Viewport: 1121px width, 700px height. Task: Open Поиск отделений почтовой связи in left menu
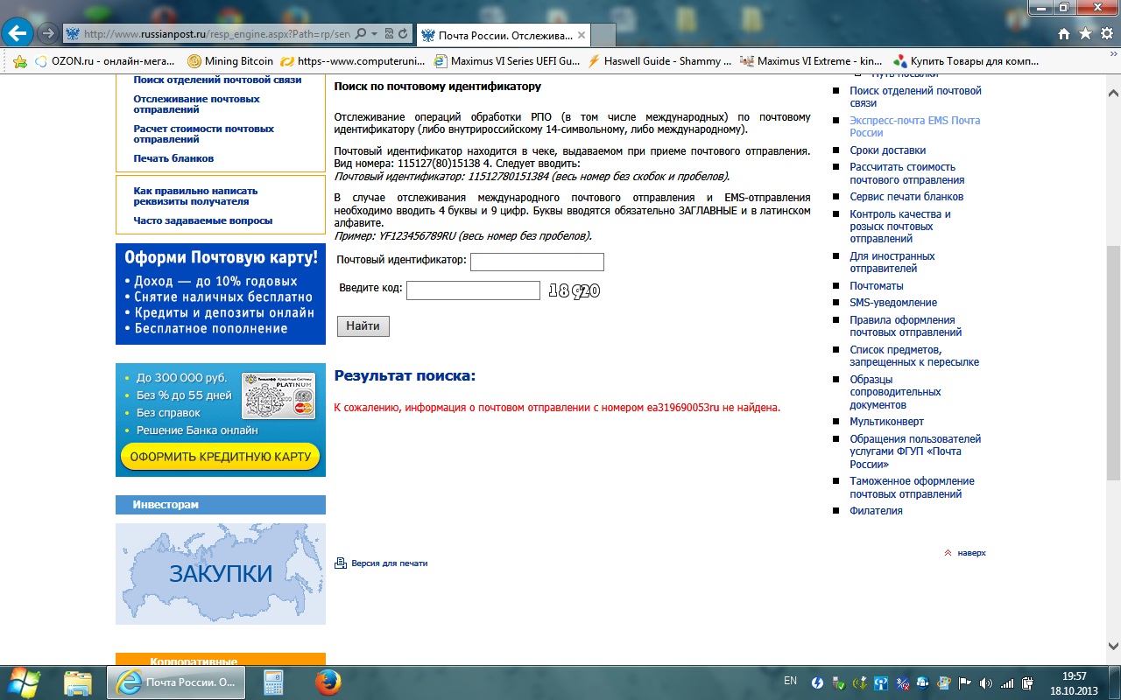click(x=217, y=80)
